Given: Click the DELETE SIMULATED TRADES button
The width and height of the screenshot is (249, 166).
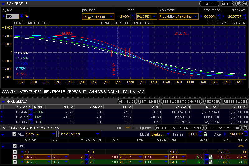Looking at the screenshot, I should click(179, 128).
